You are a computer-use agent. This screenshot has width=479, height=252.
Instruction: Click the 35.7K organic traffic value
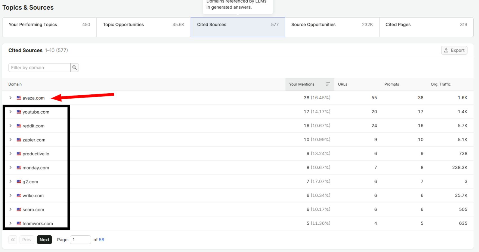point(461,195)
